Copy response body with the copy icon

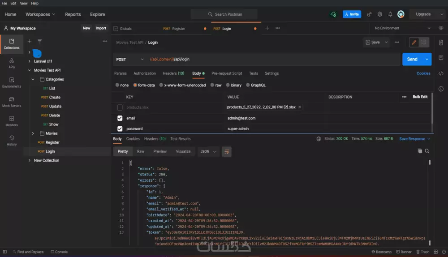420,151
